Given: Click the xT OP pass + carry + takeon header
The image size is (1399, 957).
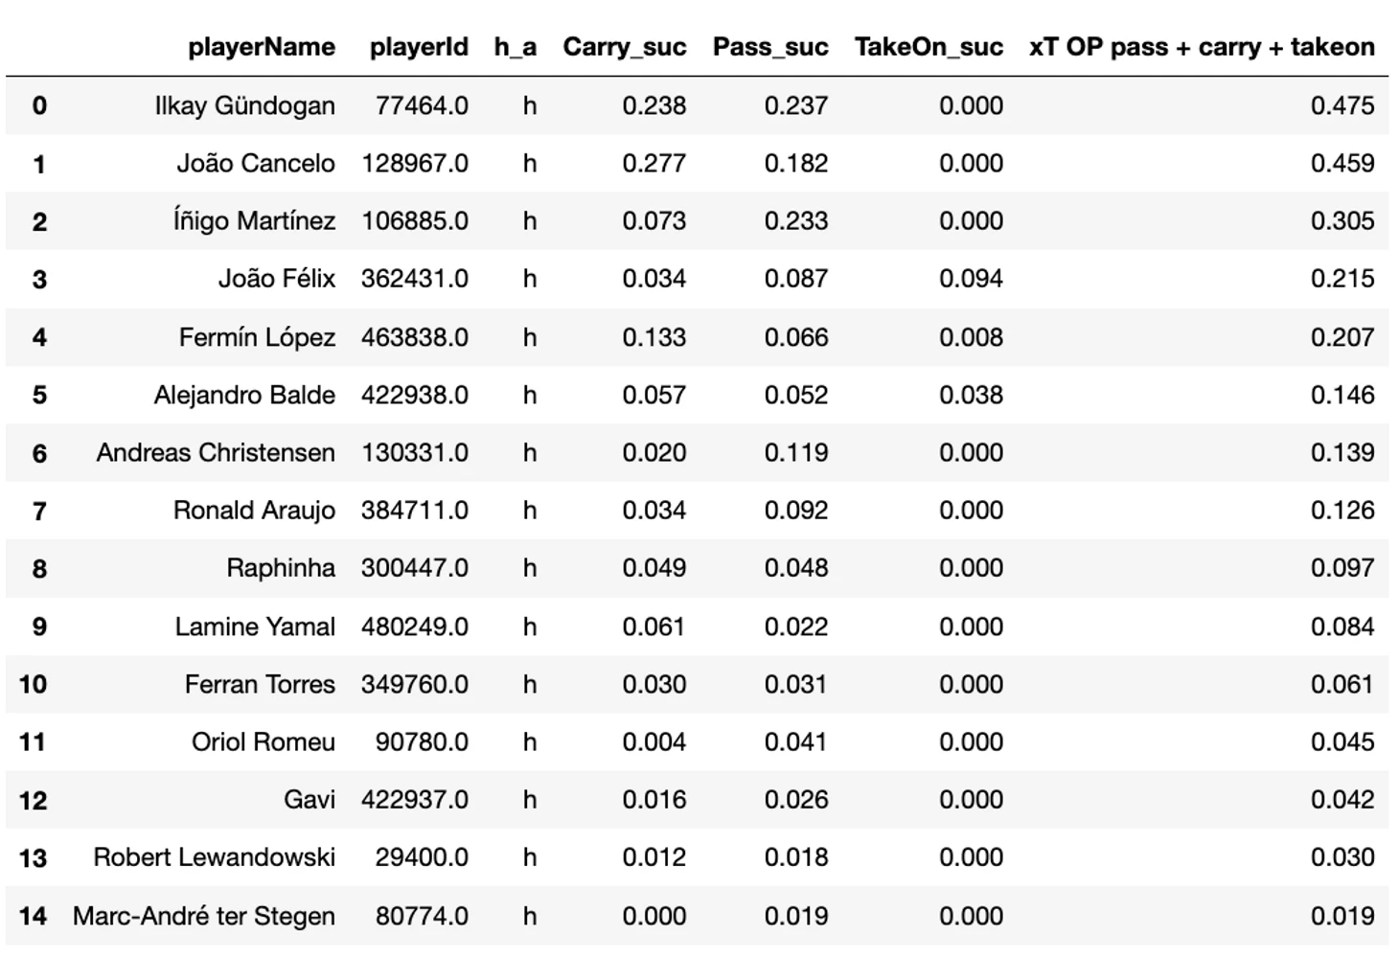Looking at the screenshot, I should point(1202,47).
